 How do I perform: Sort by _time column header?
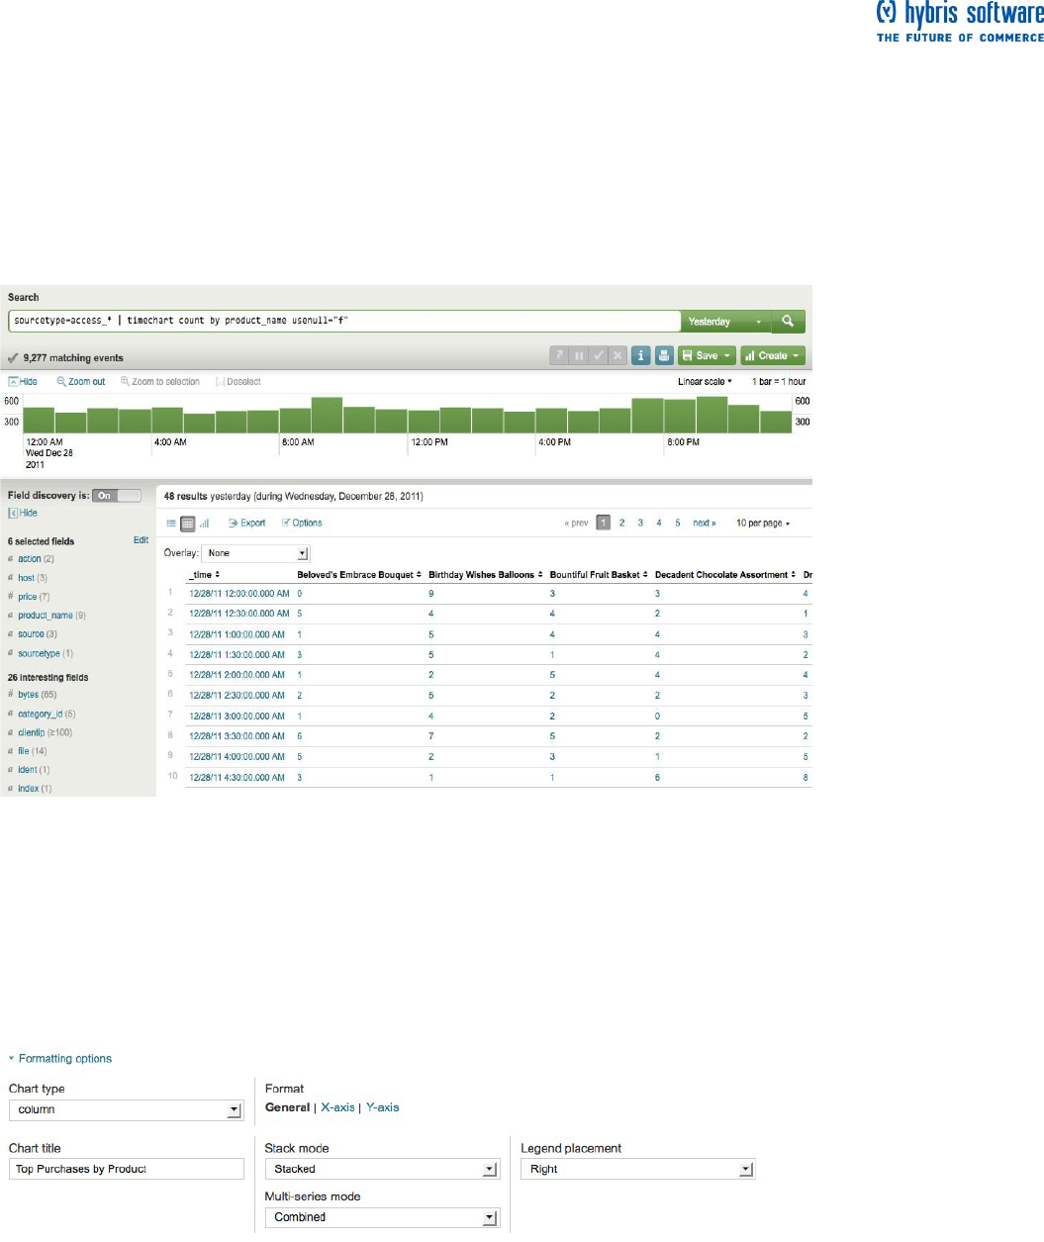(205, 575)
